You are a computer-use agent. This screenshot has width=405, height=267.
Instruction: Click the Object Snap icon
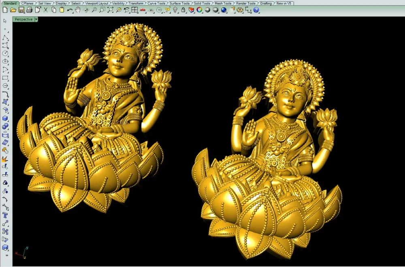click(x=159, y=10)
